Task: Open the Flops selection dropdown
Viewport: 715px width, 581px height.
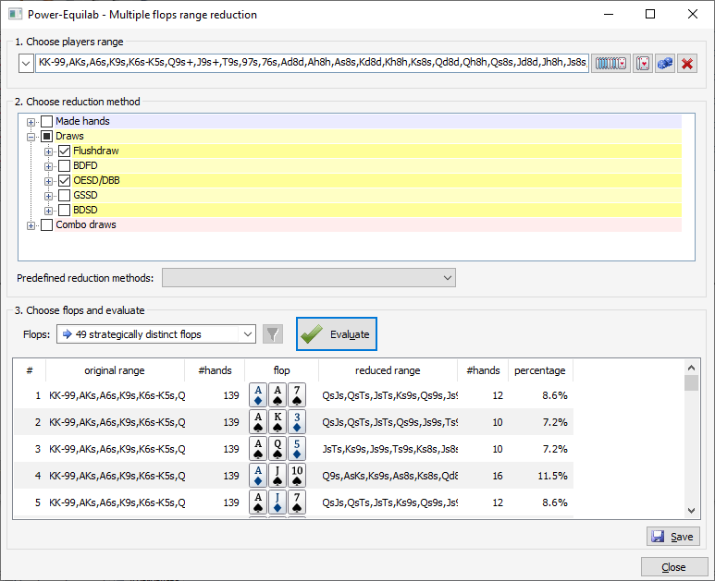Action: pos(156,334)
